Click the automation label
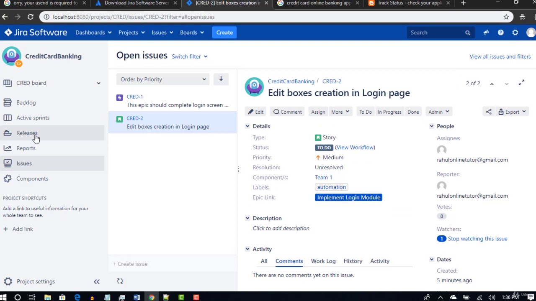536x301 pixels. coord(332,187)
